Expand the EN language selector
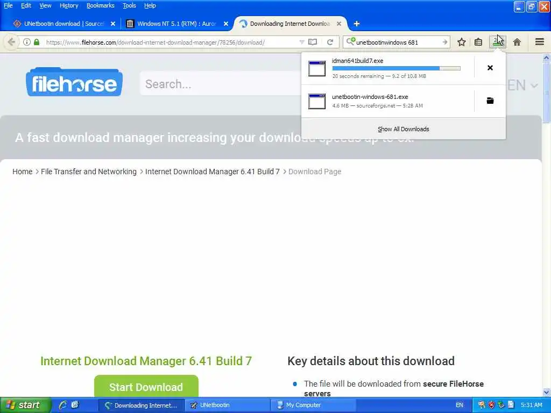Viewport: 551px width, 413px height. click(522, 85)
